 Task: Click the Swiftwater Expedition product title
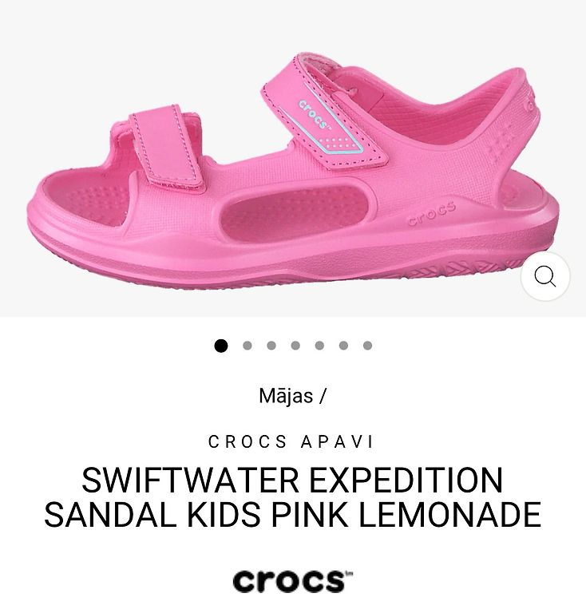(x=293, y=497)
